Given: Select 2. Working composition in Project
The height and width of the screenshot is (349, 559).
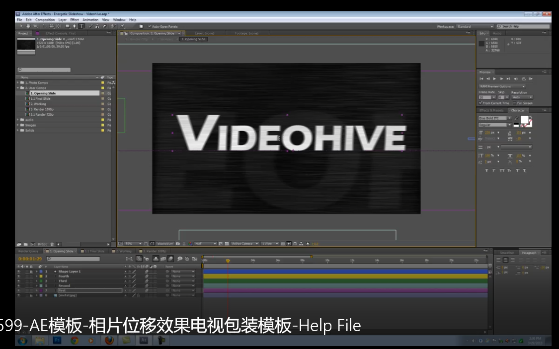Looking at the screenshot, I should pyautogui.click(x=38, y=104).
